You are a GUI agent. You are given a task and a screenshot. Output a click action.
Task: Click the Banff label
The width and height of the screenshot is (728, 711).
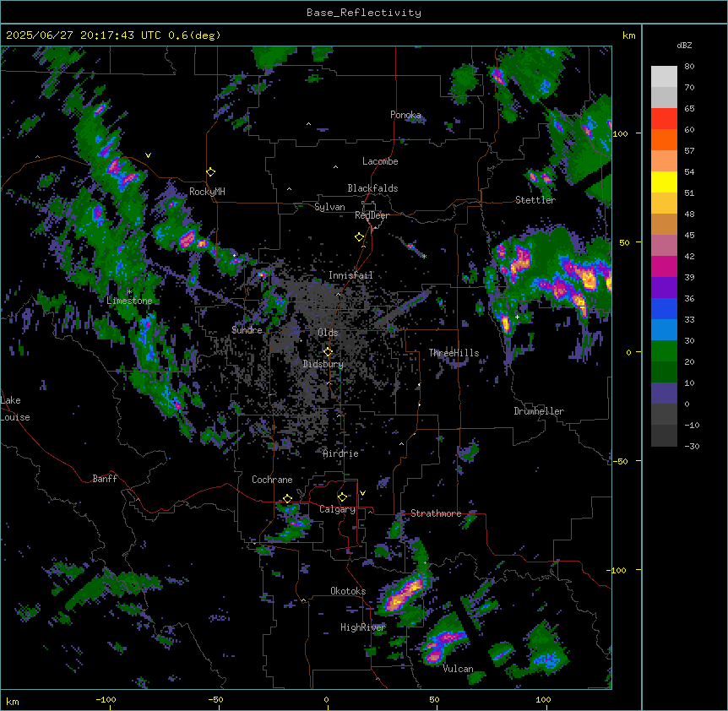(105, 479)
